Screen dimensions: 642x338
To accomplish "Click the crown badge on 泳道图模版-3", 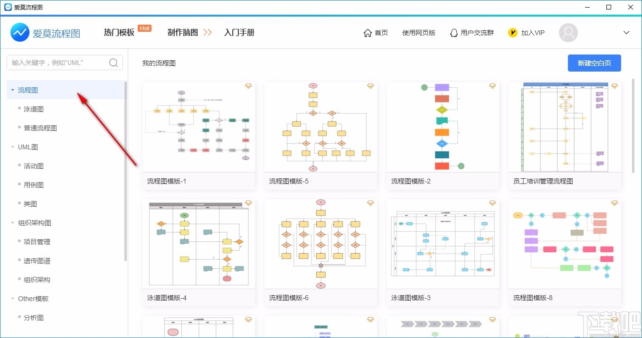I will pyautogui.click(x=492, y=202).
